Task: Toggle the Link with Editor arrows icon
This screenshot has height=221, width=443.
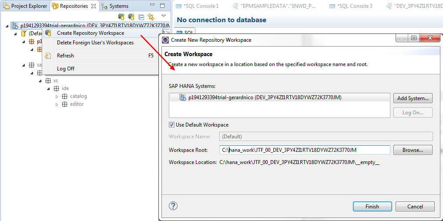Action: [x=151, y=17]
